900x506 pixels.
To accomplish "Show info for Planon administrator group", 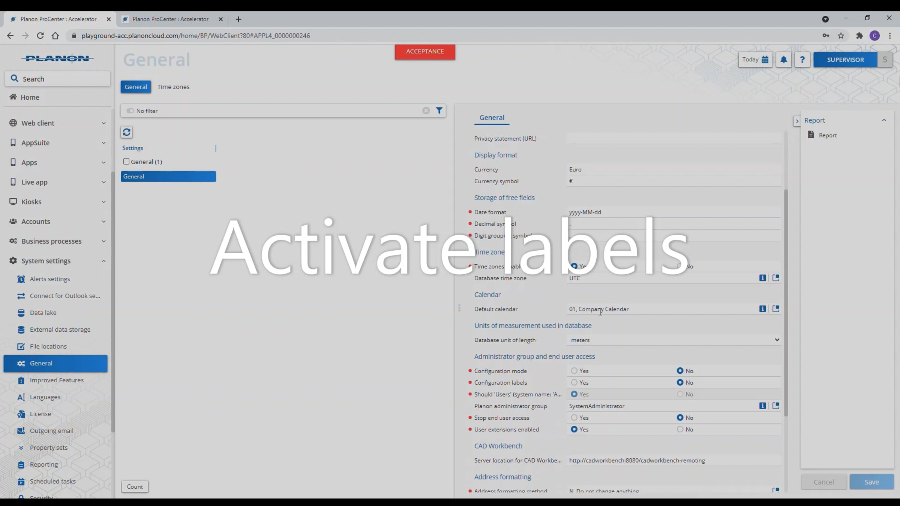I will (762, 406).
